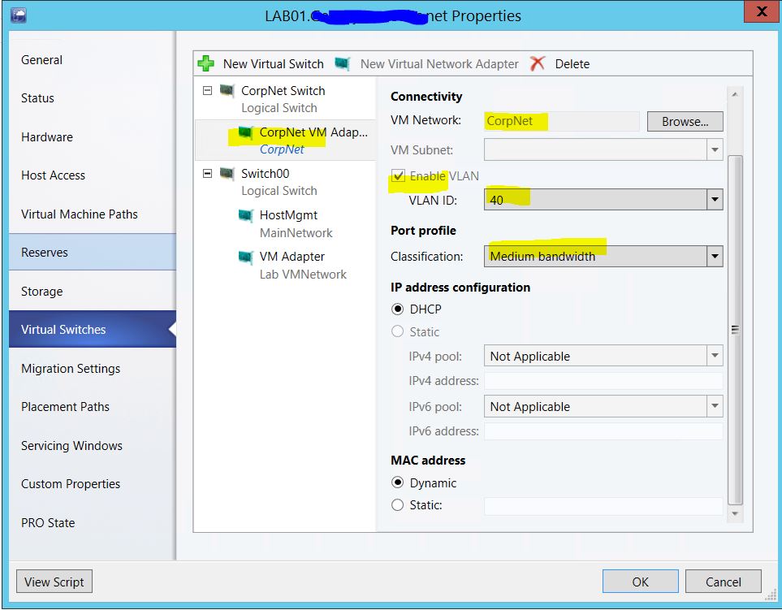Click the red X Delete icon
782x610 pixels.
coord(538,63)
